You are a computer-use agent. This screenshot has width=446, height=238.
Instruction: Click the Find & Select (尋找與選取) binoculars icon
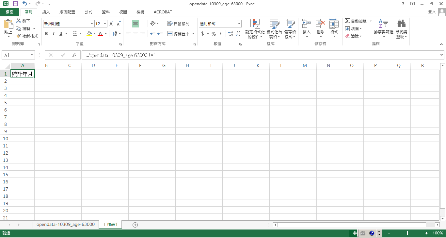pyautogui.click(x=401, y=24)
